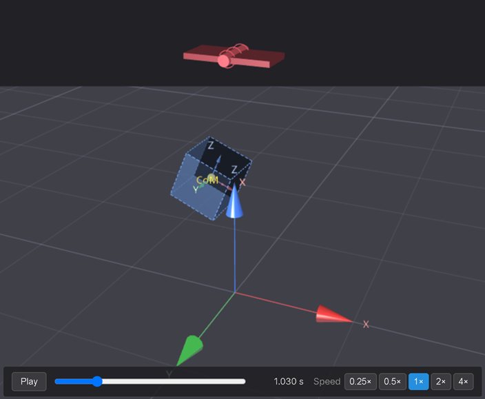Click the dashed blue cube body
This screenshot has width=485, height=399.
point(211,178)
